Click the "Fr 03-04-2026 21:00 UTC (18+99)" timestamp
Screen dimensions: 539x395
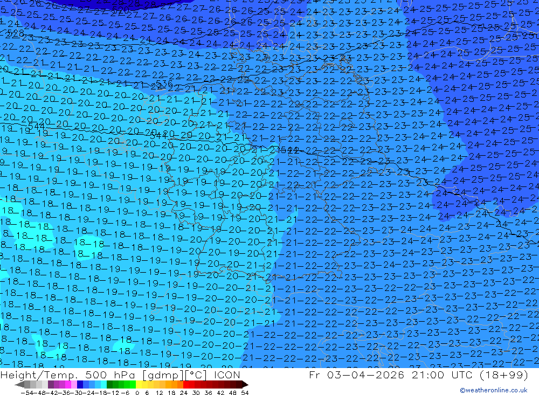(x=418, y=375)
